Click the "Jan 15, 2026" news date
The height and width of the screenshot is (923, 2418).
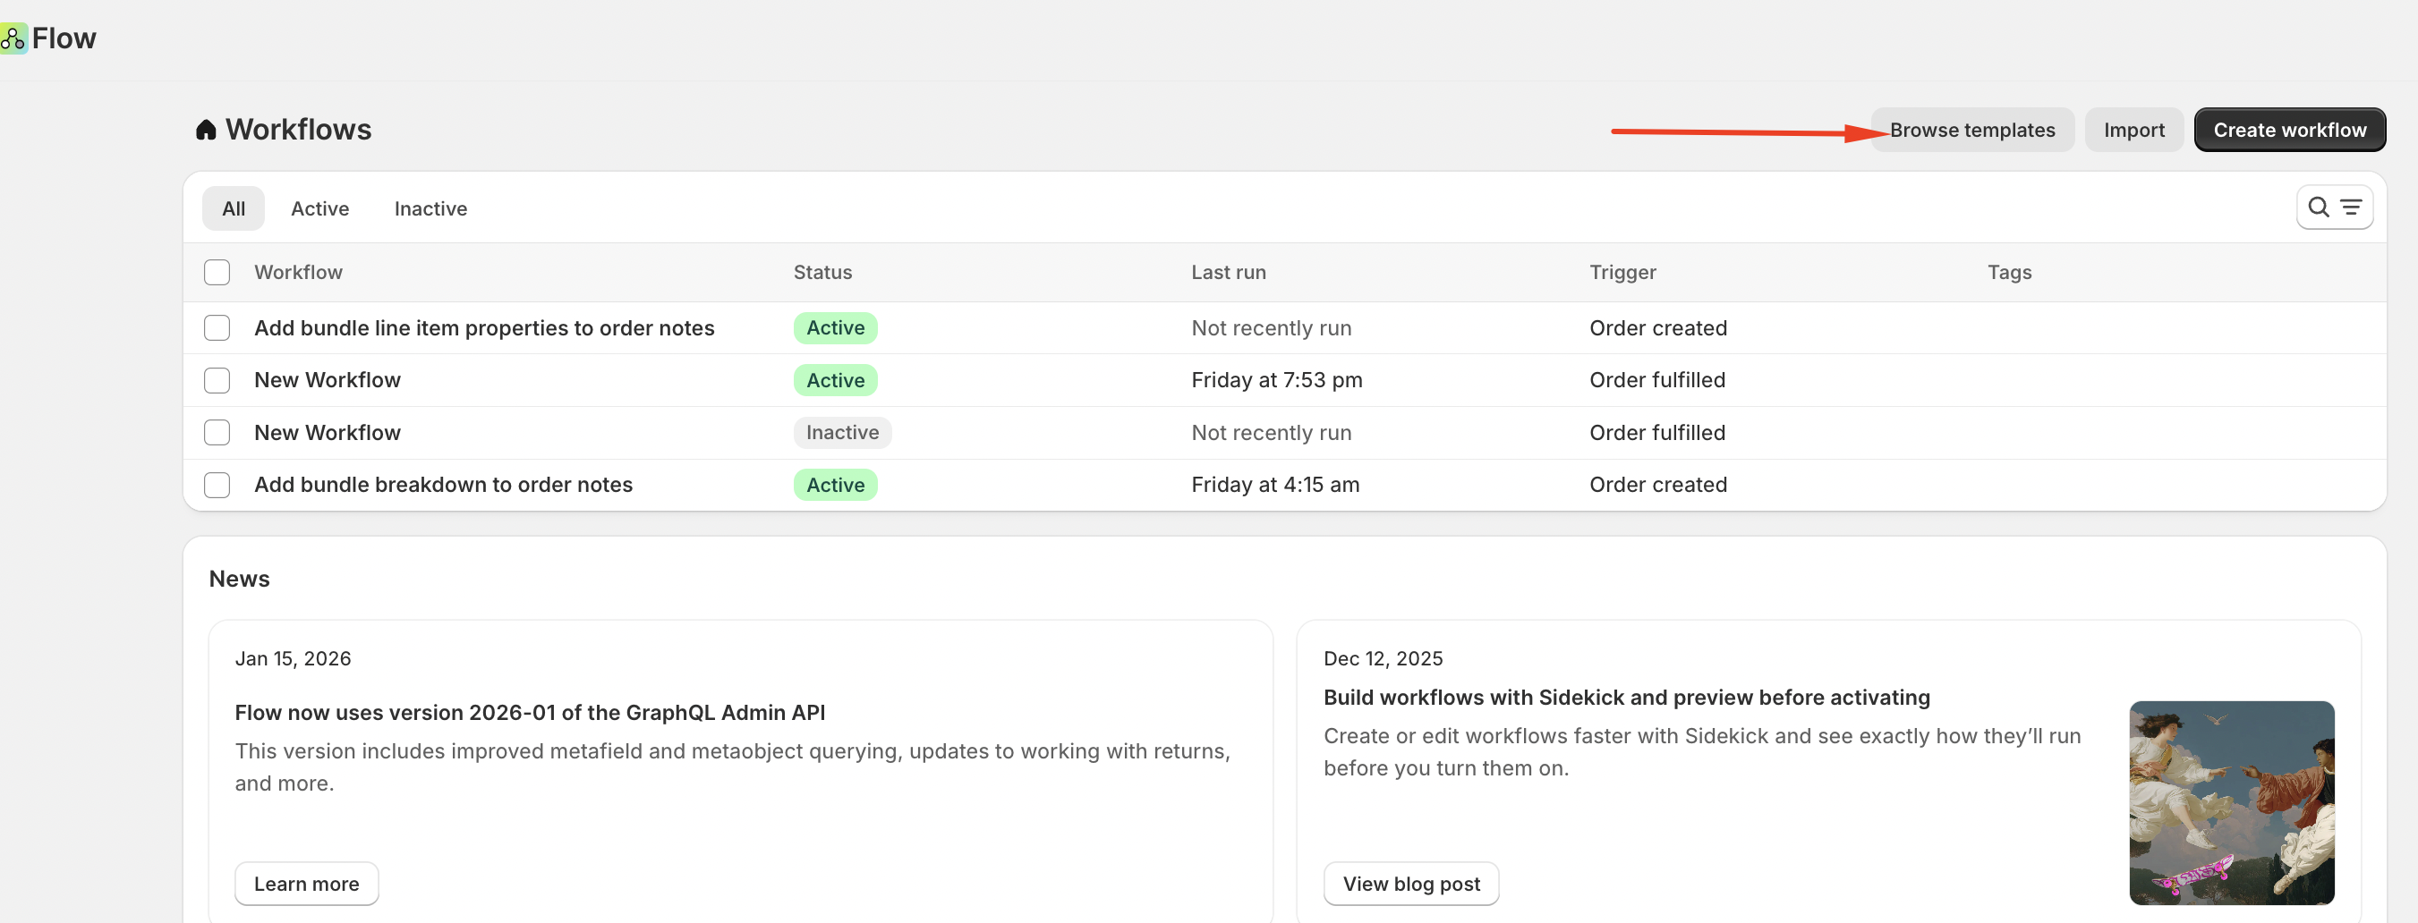click(293, 658)
